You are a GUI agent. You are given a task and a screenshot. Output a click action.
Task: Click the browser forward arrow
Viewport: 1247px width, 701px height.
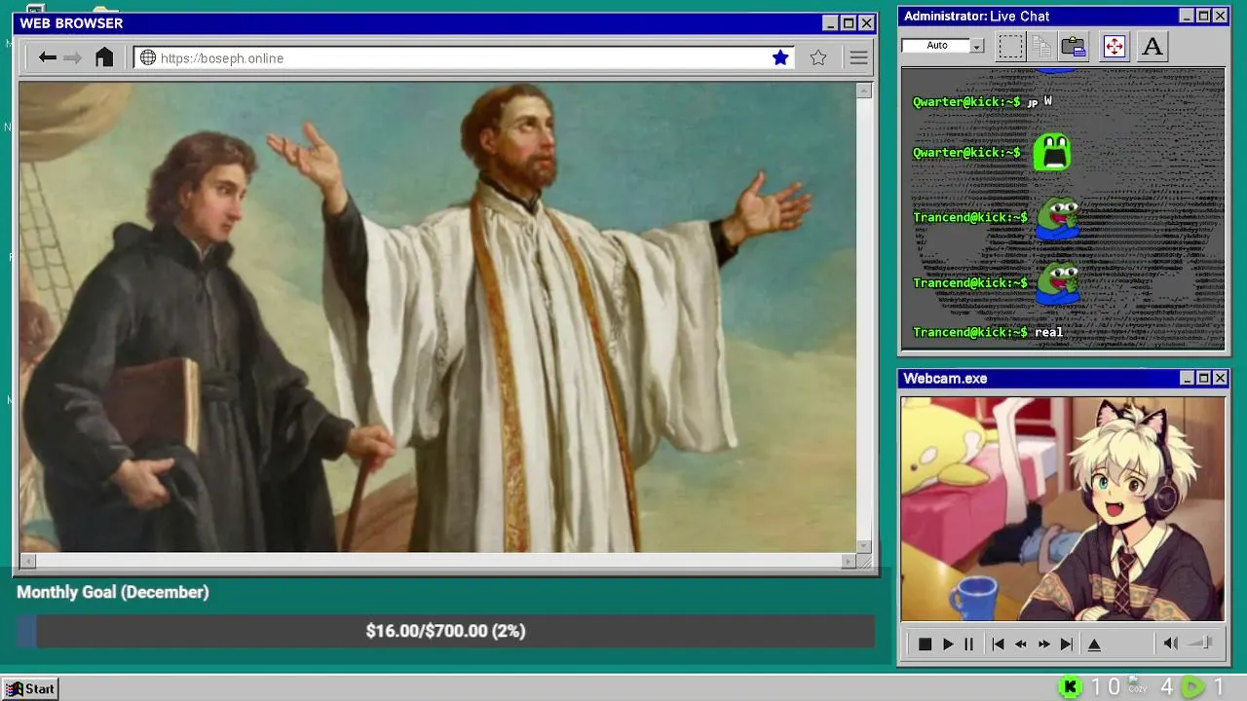(73, 57)
